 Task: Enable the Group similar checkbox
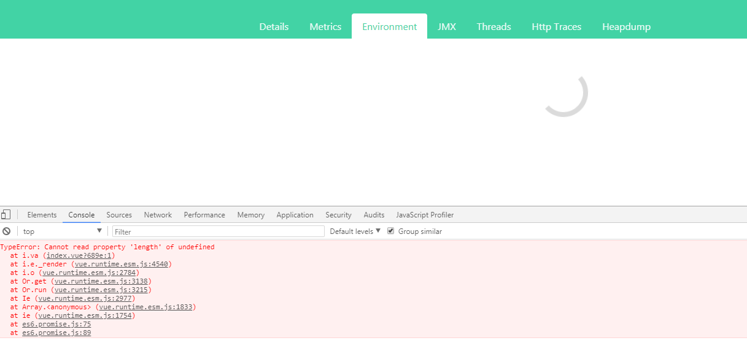point(391,231)
